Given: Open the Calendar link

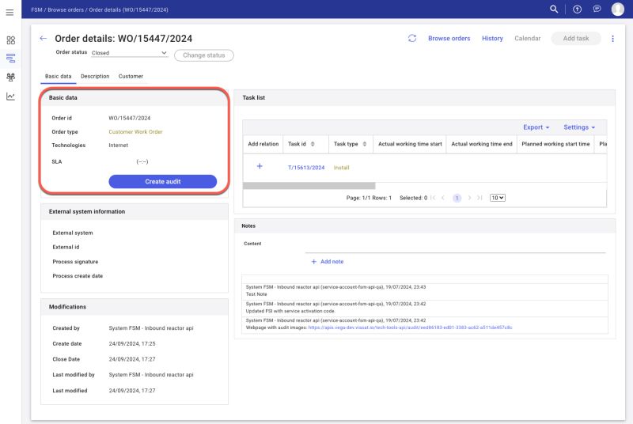Looking at the screenshot, I should coord(527,38).
